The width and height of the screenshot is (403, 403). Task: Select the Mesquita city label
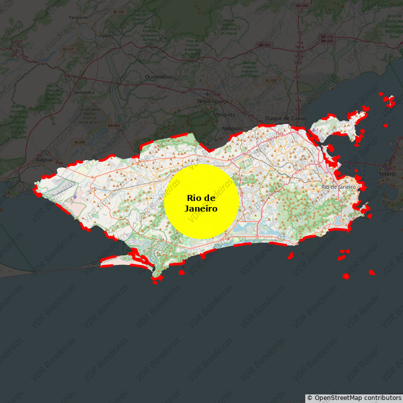225,114
